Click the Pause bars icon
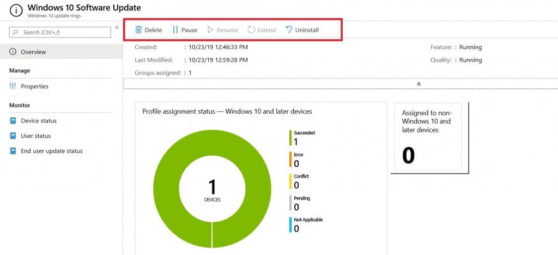 [x=175, y=30]
